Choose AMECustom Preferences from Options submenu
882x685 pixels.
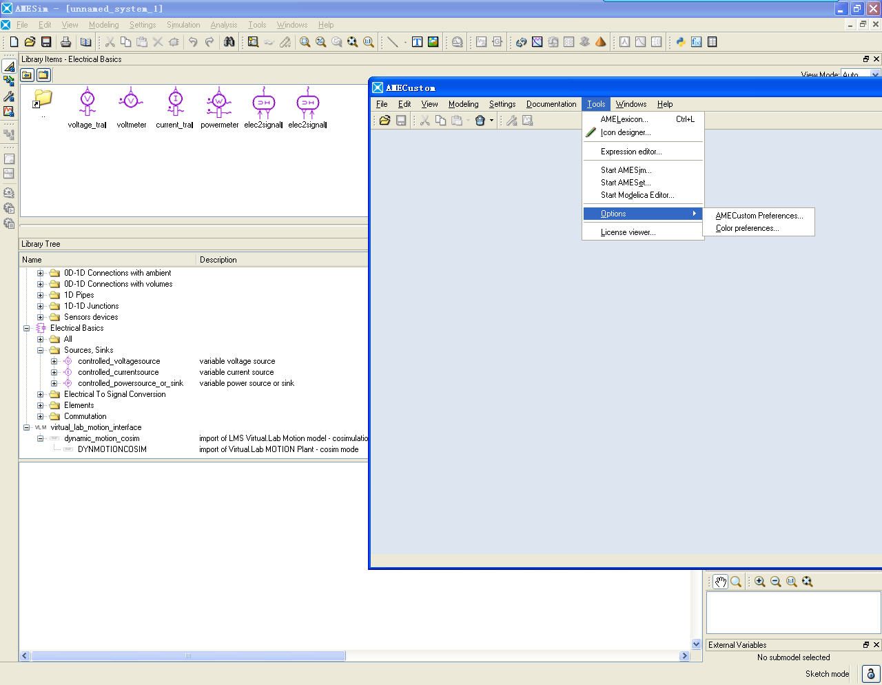[x=759, y=216]
